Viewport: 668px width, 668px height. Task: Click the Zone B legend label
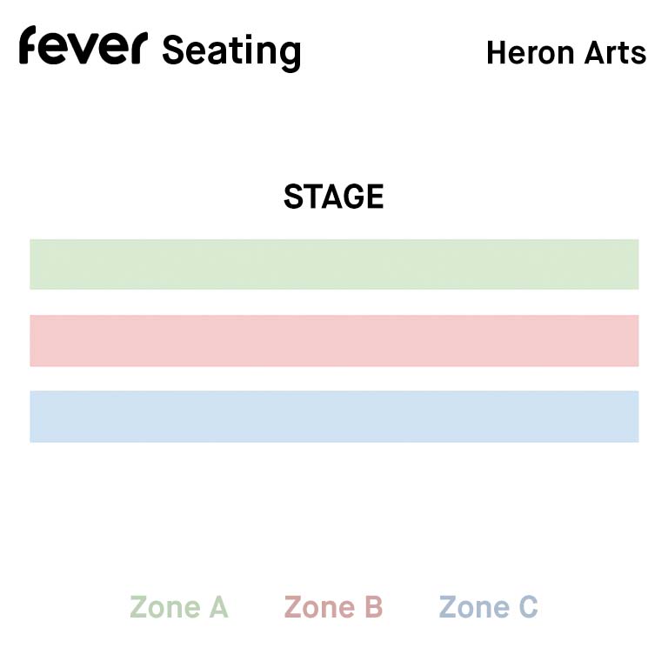pos(334,606)
